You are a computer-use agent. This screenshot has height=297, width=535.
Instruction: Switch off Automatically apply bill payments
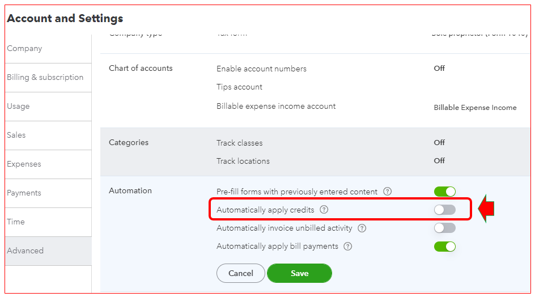[445, 247]
